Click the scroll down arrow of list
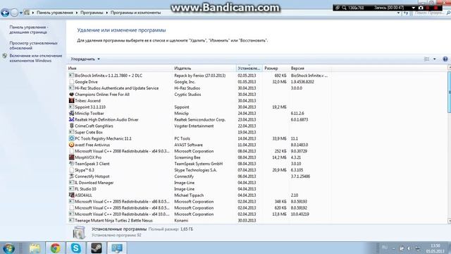451x254 pixels. pyautogui.click(x=450, y=221)
